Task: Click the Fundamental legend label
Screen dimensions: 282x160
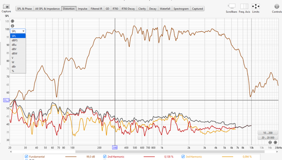Action: pos(37,157)
